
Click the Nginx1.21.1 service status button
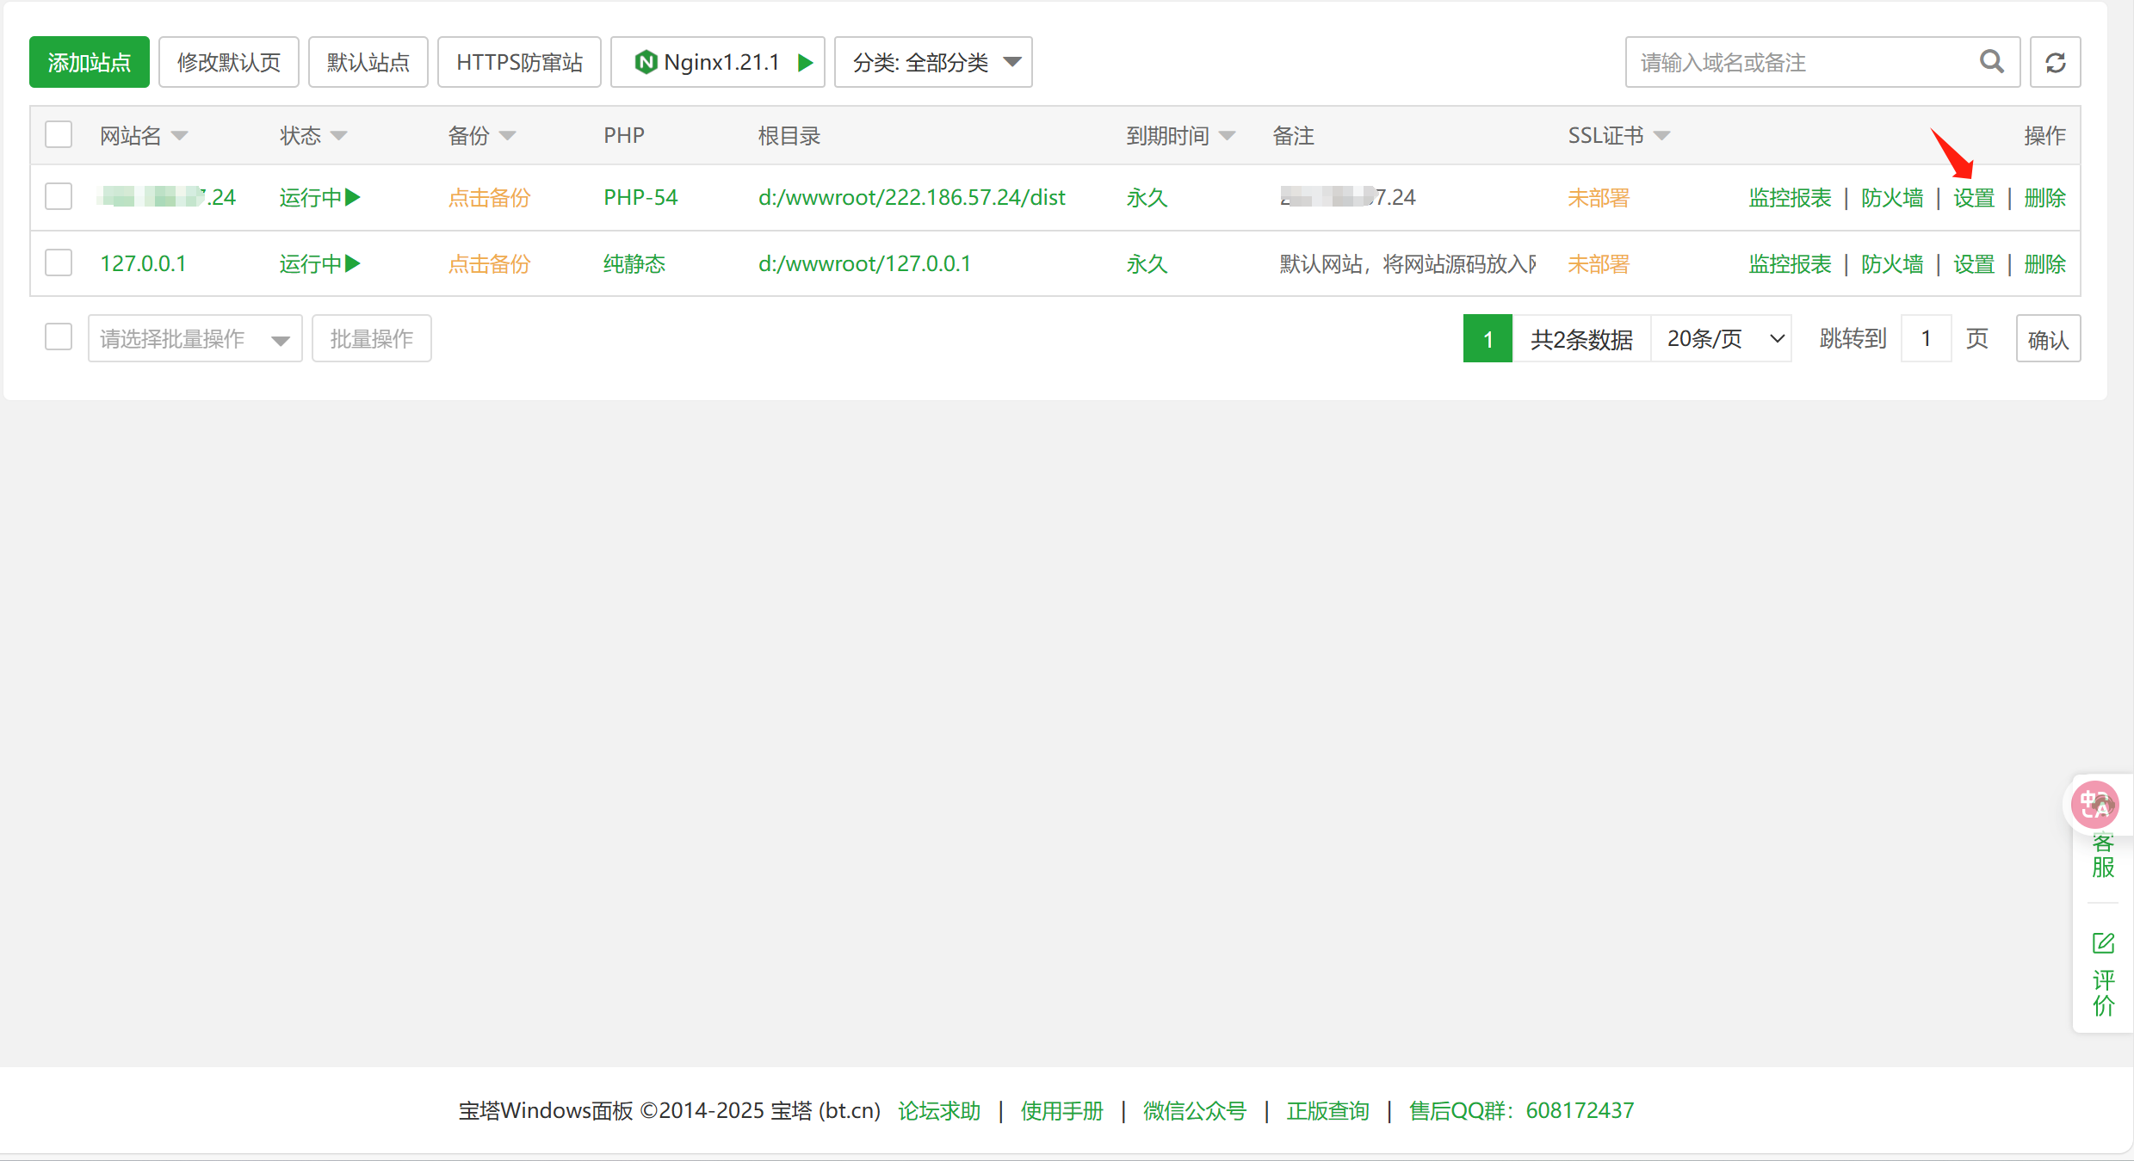tap(717, 62)
